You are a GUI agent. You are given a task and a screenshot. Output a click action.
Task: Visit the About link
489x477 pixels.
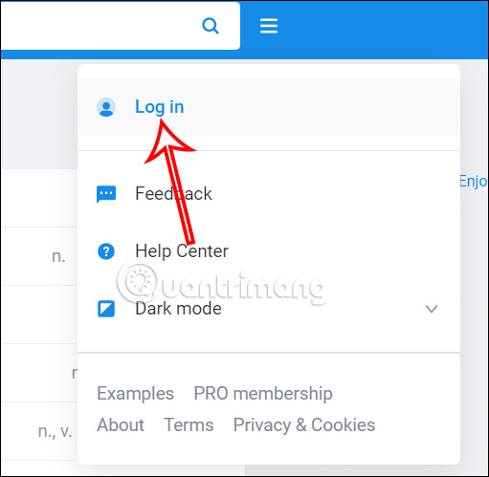121,425
